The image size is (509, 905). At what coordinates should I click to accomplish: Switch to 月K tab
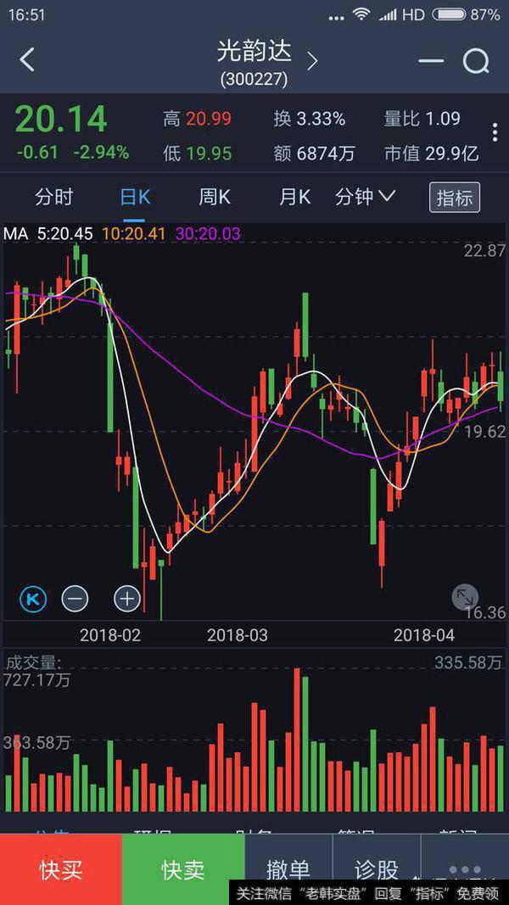295,198
